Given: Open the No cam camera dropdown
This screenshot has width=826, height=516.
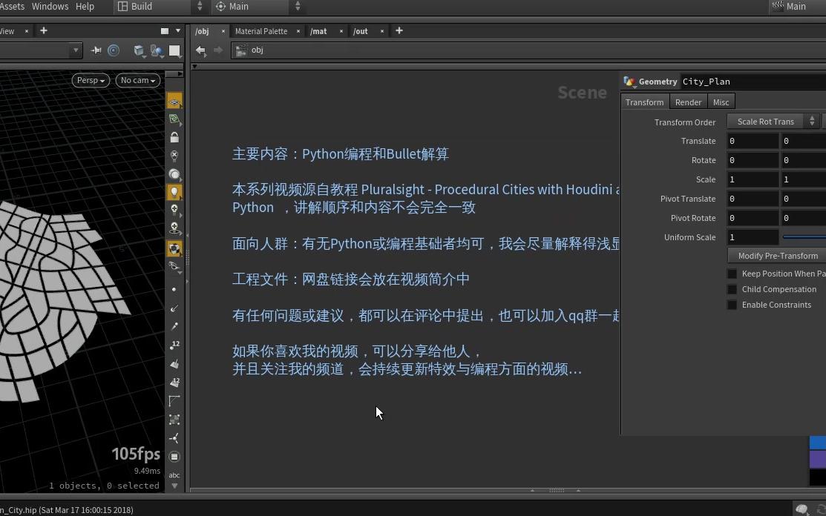Looking at the screenshot, I should click(x=137, y=80).
